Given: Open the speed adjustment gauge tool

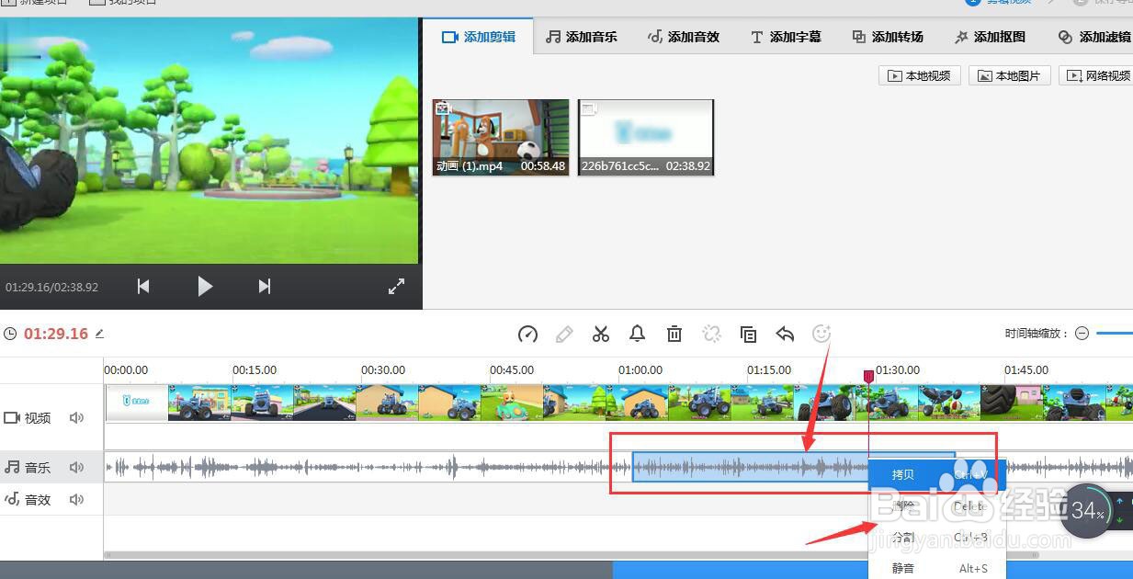Looking at the screenshot, I should [527, 335].
